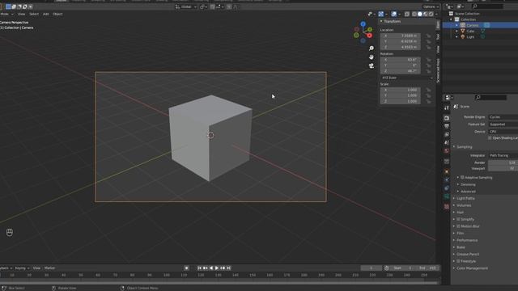Screen dimensions: 518x291
Task: Enable Motion Blur checkbox
Action: (x=459, y=226)
